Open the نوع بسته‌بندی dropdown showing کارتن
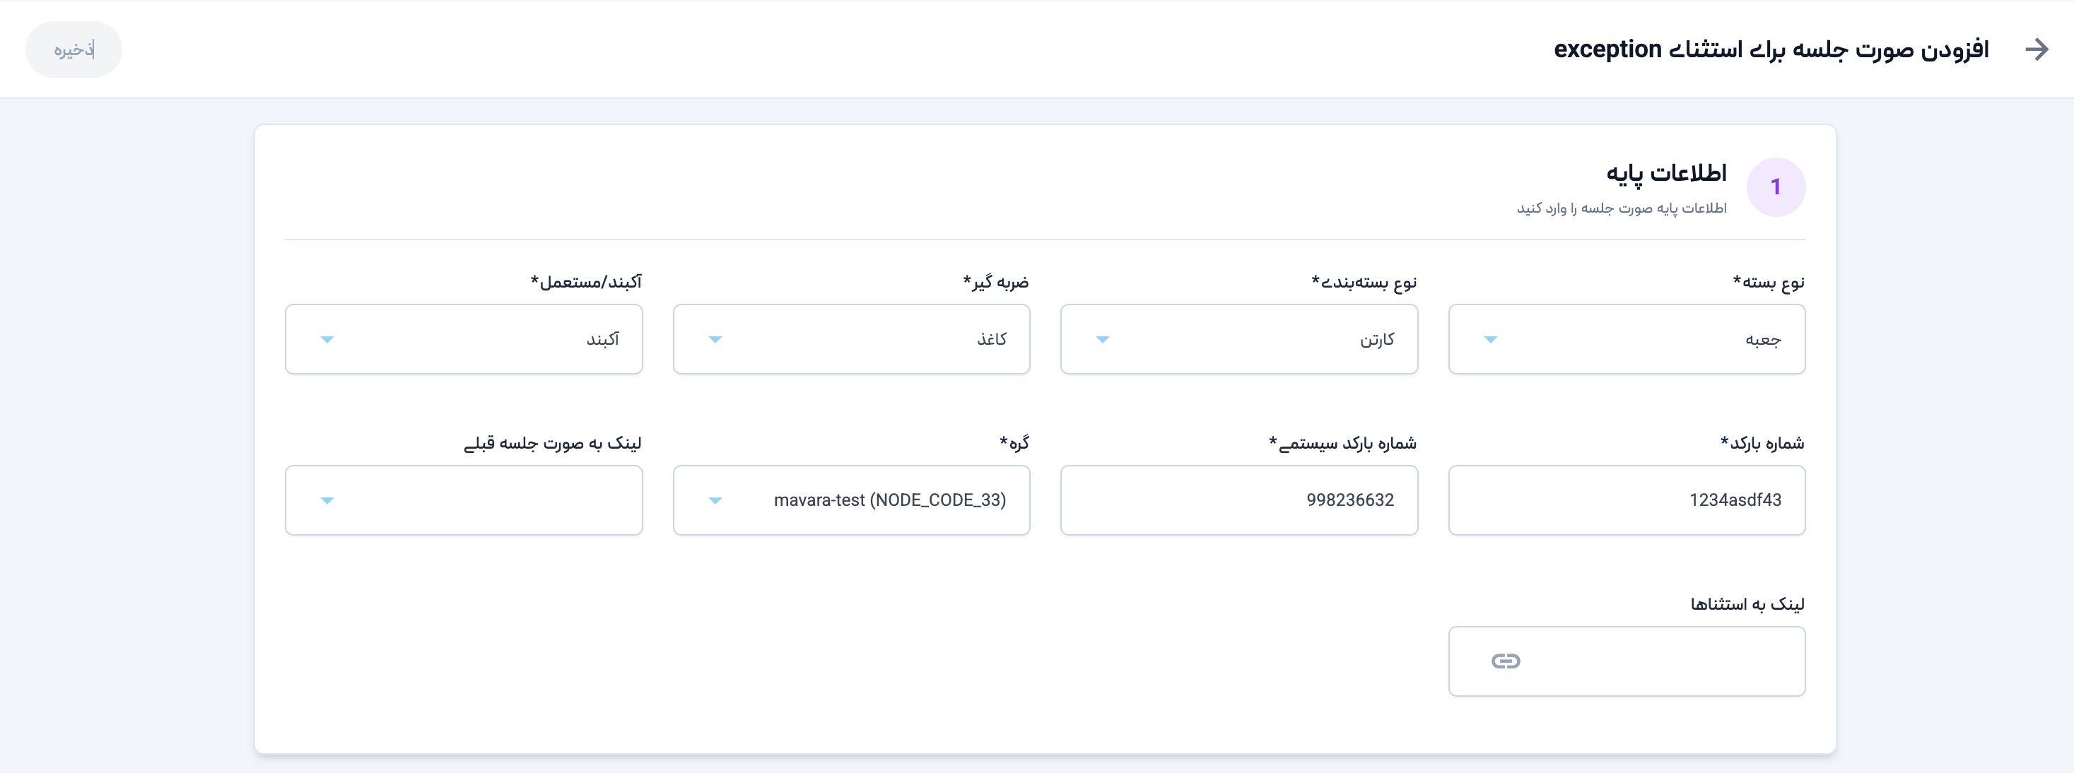The image size is (2074, 773). (x=1238, y=339)
